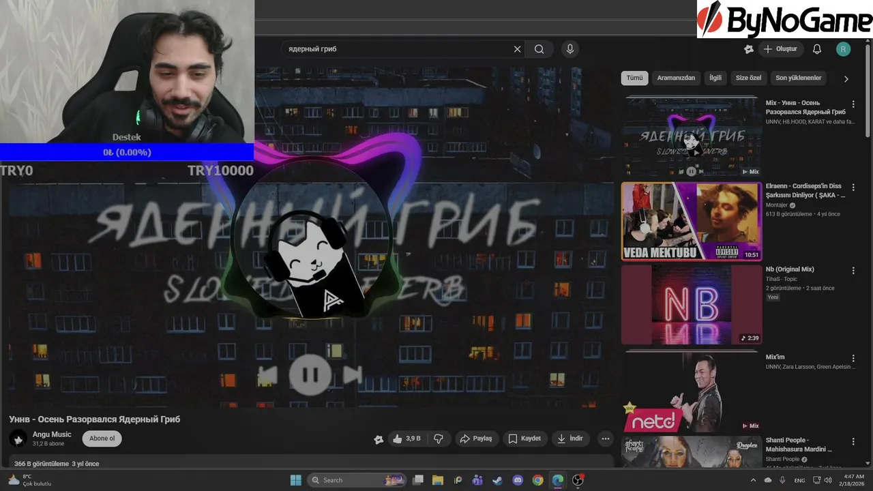
Task: Dislike the video
Action: tap(439, 438)
